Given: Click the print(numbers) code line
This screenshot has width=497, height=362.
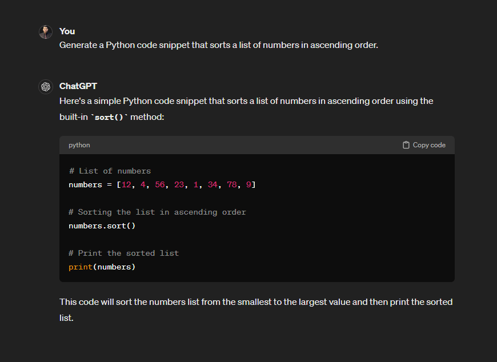Looking at the screenshot, I should [x=102, y=267].
